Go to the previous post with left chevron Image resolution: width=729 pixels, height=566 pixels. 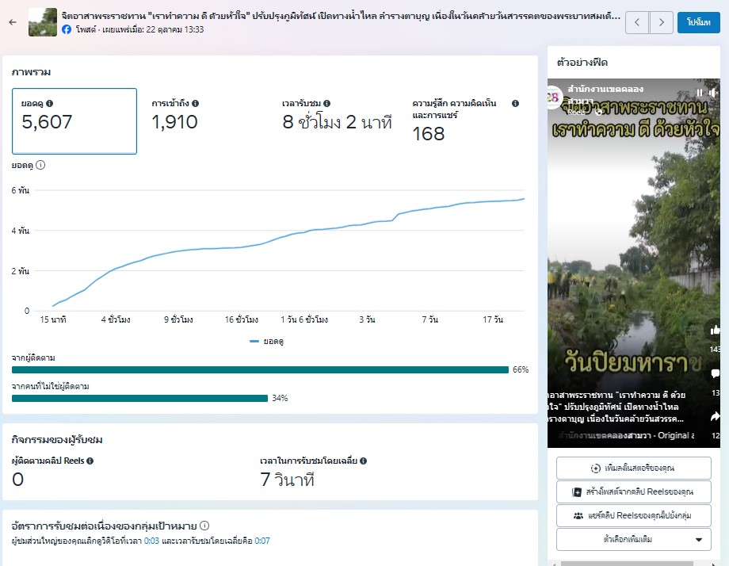coord(637,22)
